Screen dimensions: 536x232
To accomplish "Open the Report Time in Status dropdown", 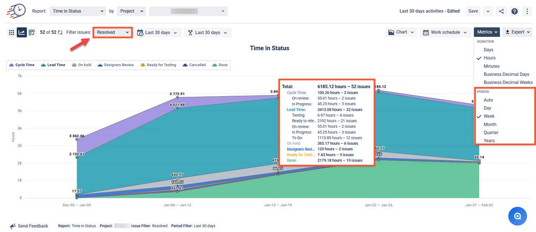I will click(x=78, y=11).
